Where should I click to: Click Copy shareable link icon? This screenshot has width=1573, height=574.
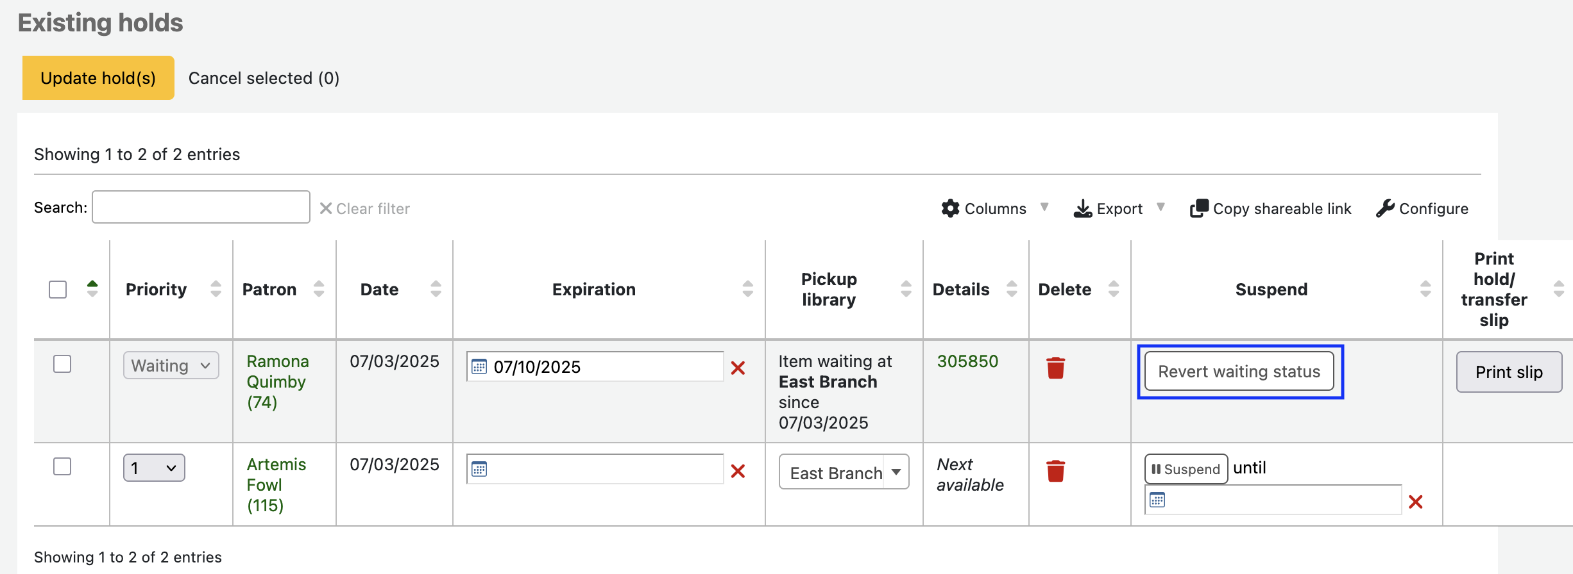click(1199, 209)
